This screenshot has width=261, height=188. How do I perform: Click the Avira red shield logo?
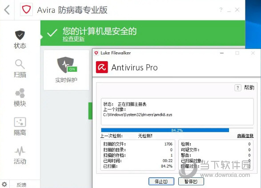[26, 10]
